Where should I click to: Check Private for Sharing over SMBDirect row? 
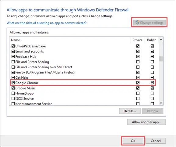[x=138, y=67]
